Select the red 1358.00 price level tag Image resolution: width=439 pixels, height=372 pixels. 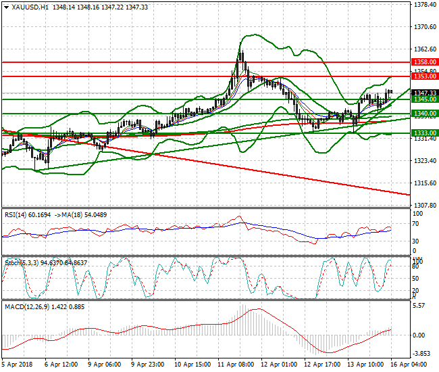pos(424,62)
